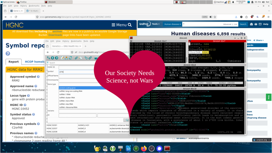Follow the Downloads link in yellow banner
Image resolution: width=272 pixels, height=153 pixels.
coord(55,35)
